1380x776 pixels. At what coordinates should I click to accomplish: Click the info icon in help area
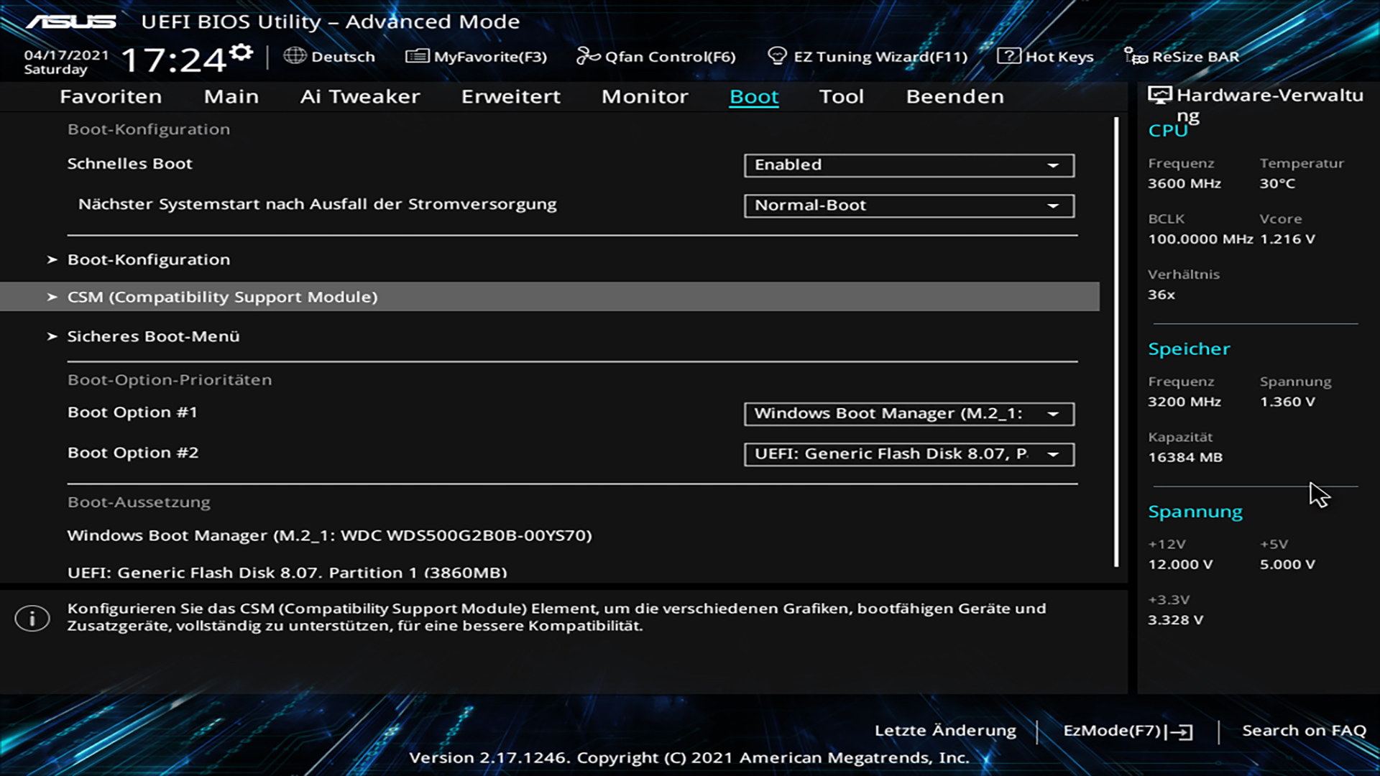32,618
